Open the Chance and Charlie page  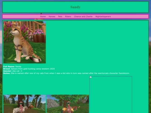[83, 16]
